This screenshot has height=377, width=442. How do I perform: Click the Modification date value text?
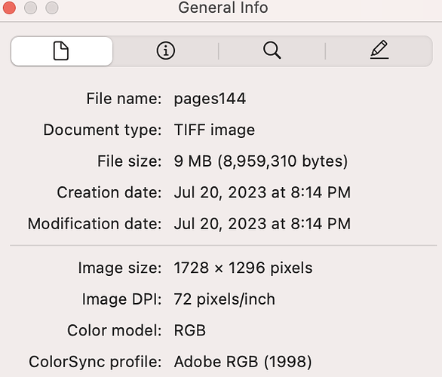(262, 224)
